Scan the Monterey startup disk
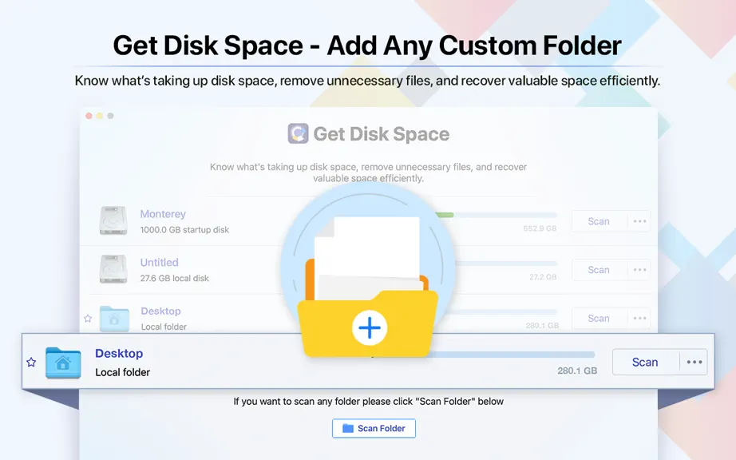 [599, 221]
